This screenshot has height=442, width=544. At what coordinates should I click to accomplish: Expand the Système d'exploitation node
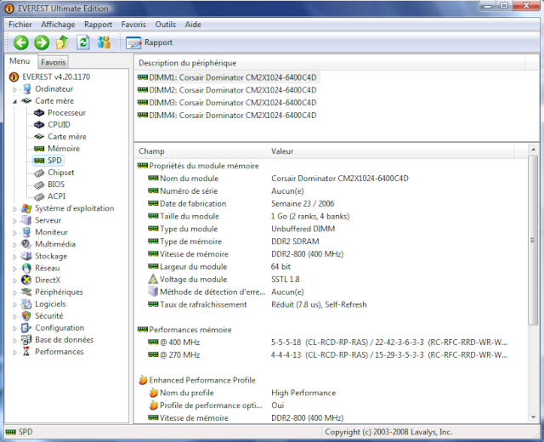14,209
